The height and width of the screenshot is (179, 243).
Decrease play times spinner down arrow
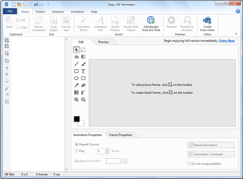[x=107, y=152]
